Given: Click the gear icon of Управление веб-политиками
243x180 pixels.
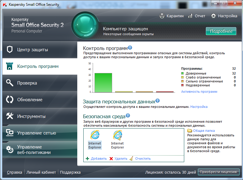Looking at the screenshot, I should tap(10, 149).
